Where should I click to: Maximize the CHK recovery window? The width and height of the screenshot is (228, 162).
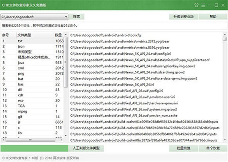(x=215, y=5)
